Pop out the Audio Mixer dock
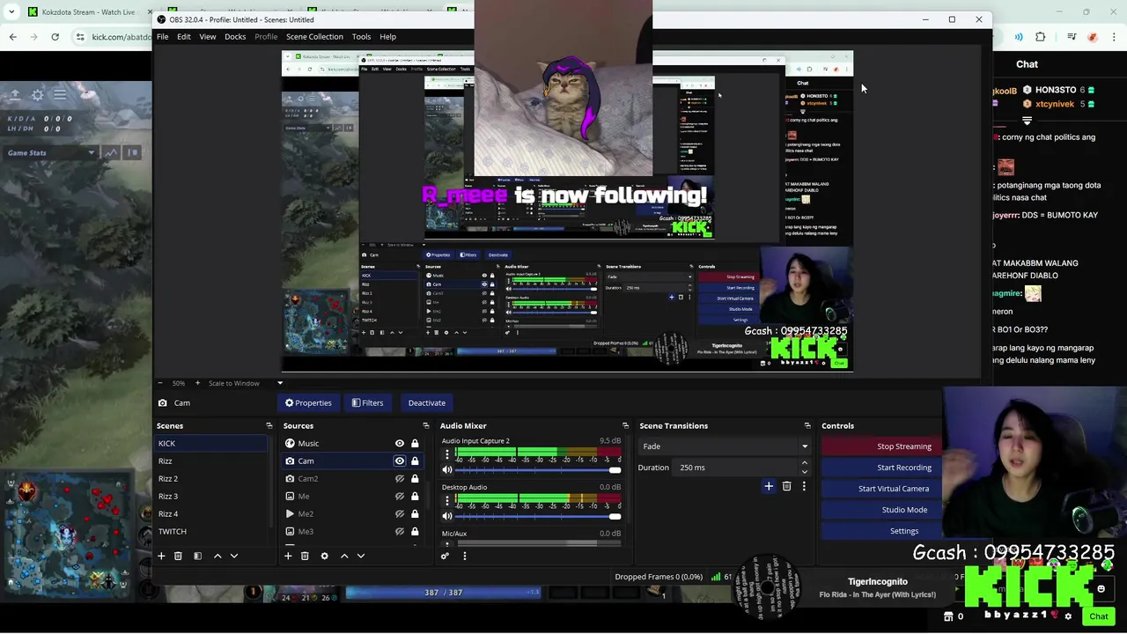 (625, 425)
